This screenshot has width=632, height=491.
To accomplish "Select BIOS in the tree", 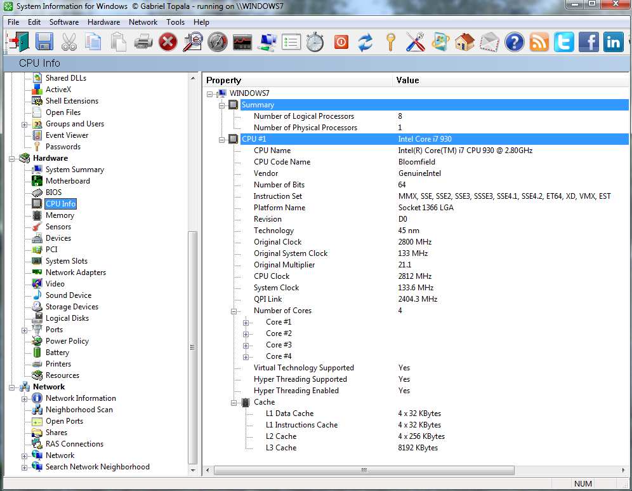I will tap(53, 192).
